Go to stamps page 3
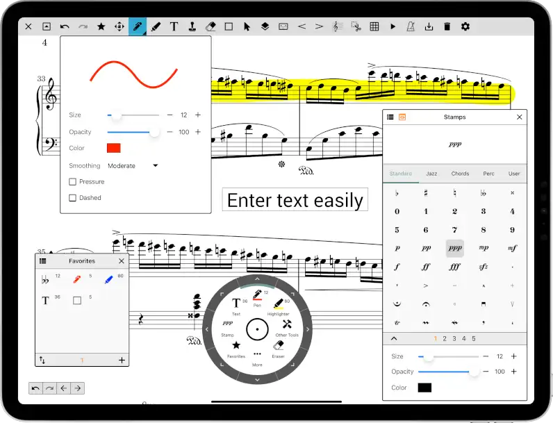 click(454, 339)
